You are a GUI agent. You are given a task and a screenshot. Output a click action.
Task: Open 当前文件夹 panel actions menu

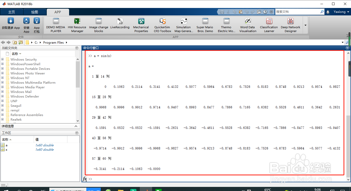77,48
